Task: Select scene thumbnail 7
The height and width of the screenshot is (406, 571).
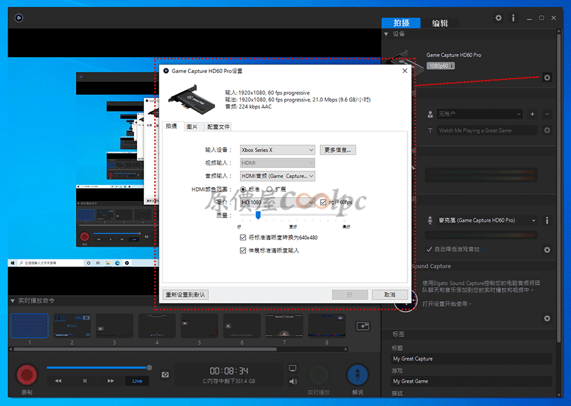Action: 284,325
